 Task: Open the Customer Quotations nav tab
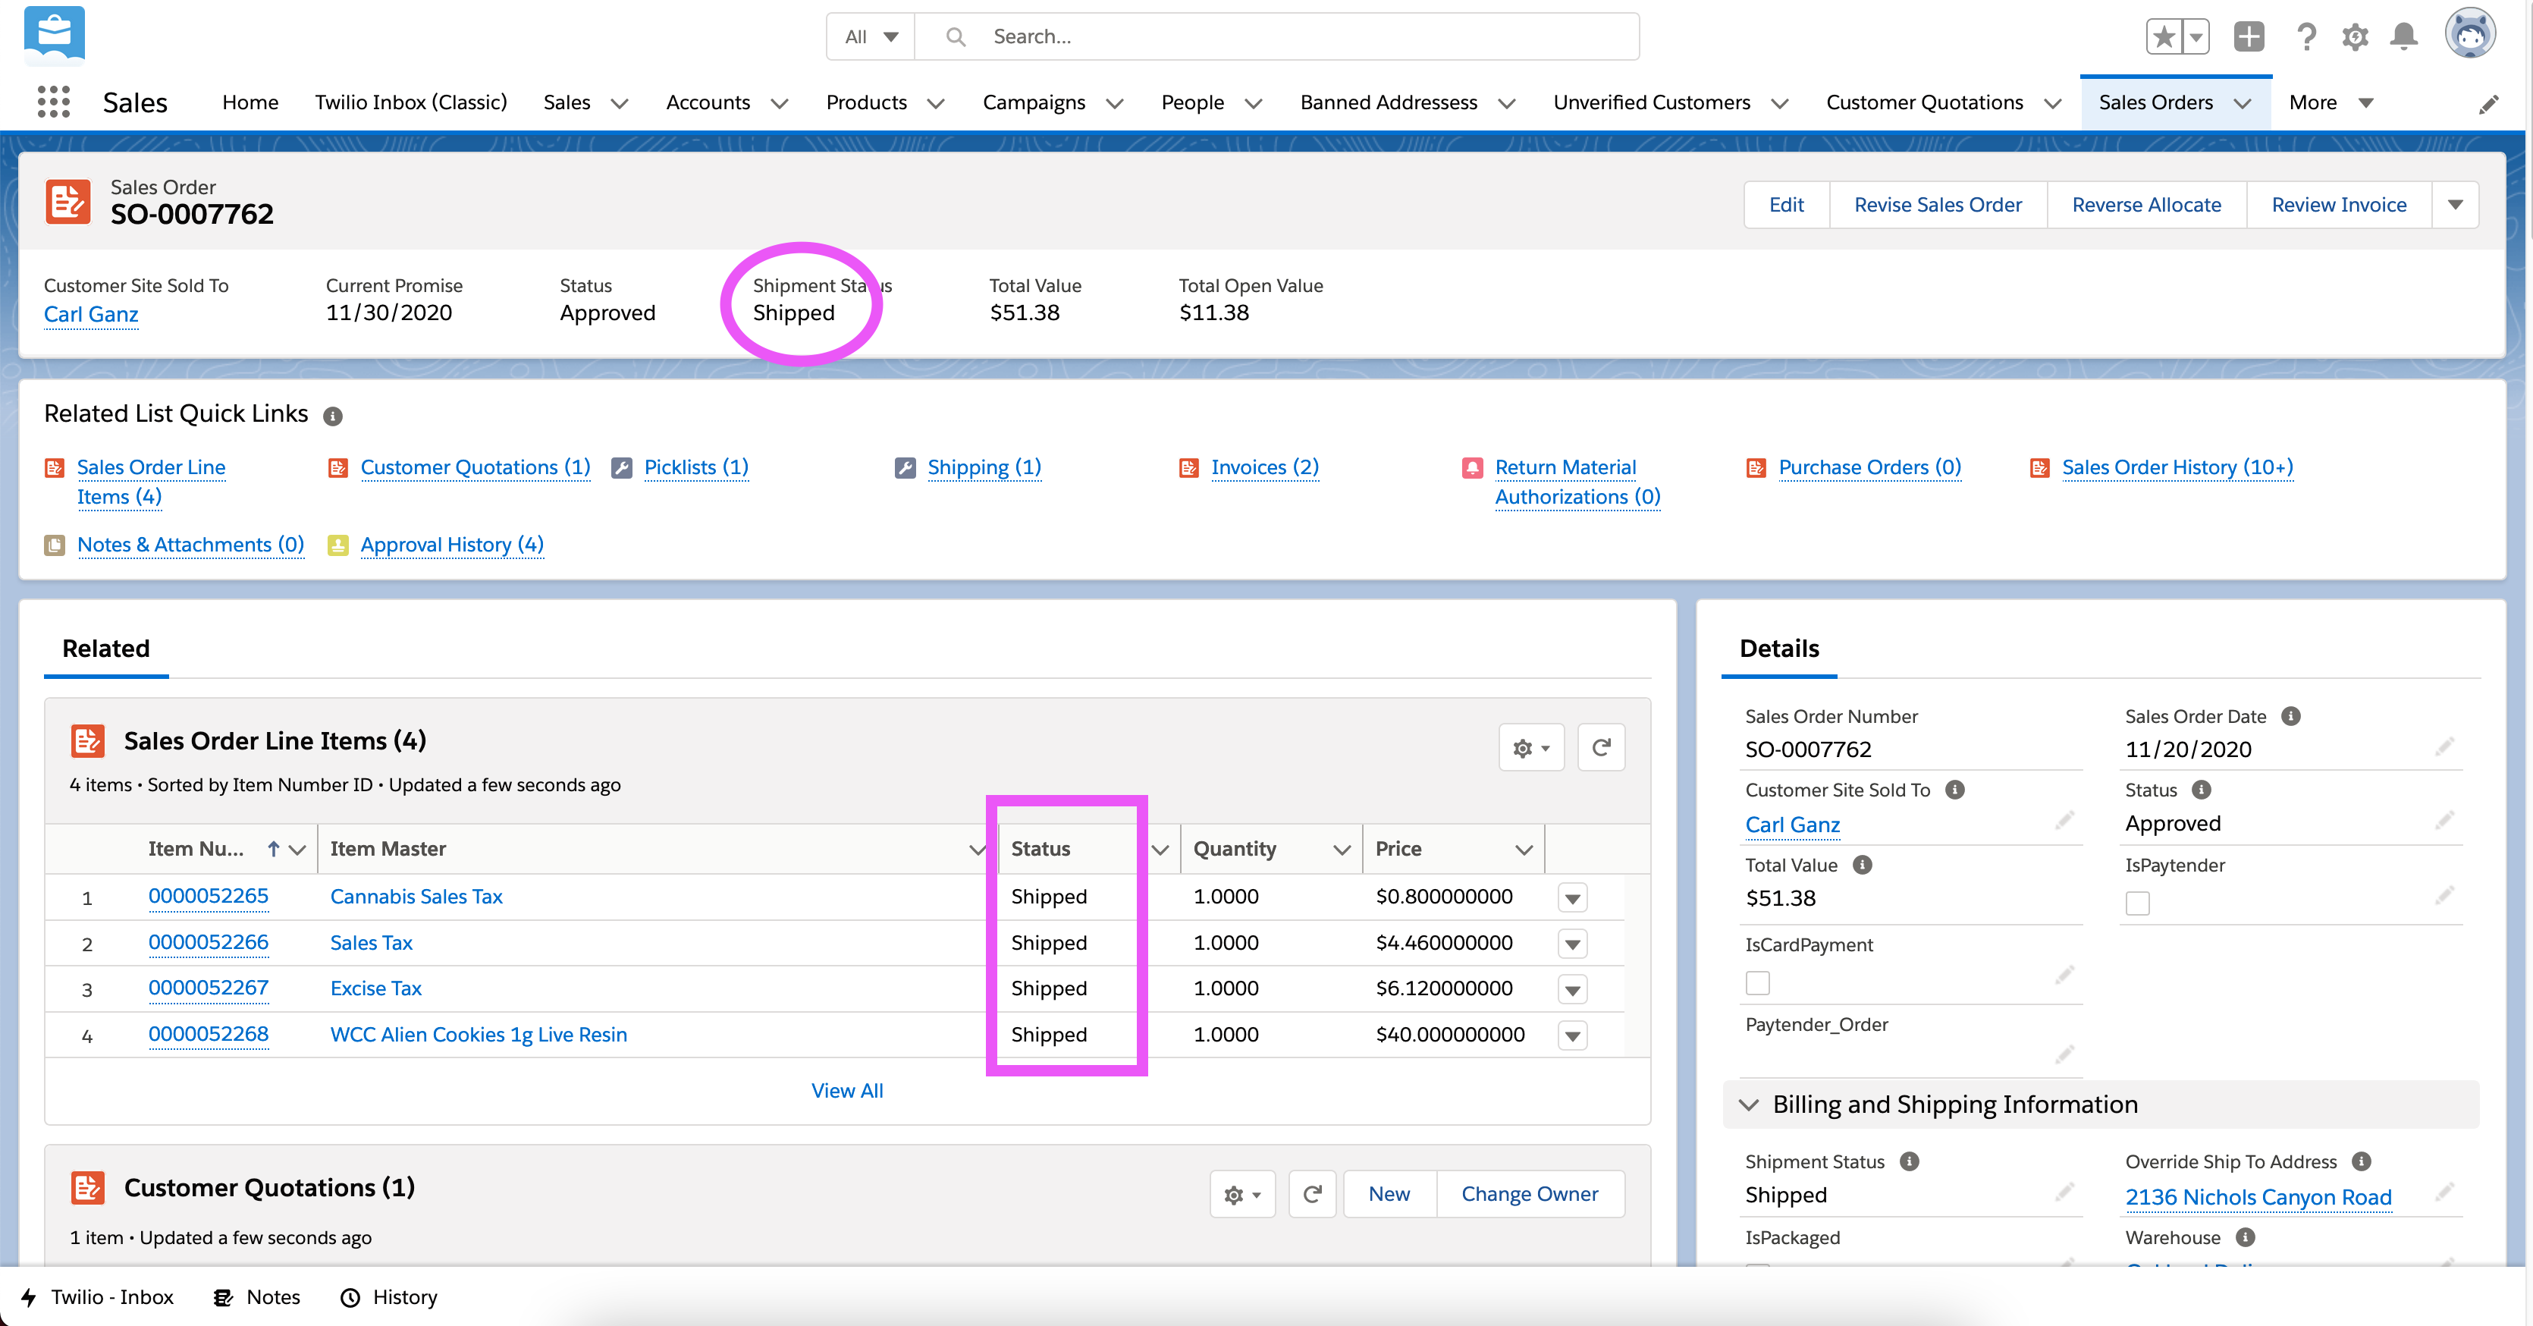click(1924, 102)
